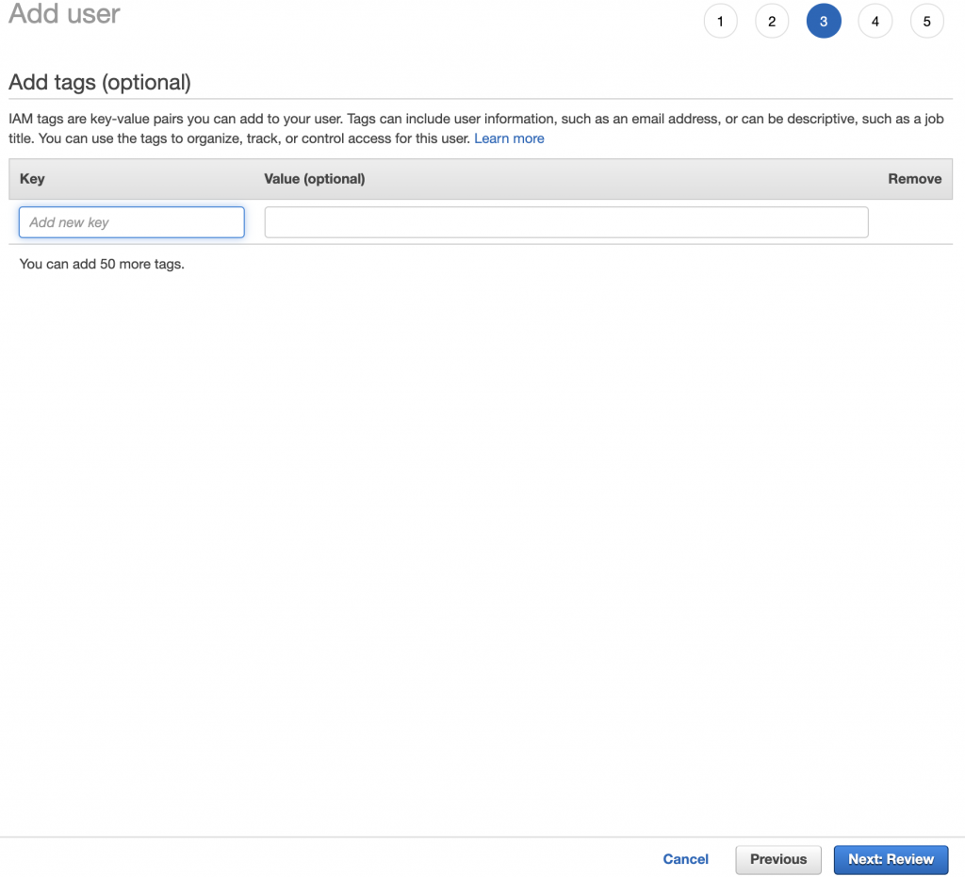The height and width of the screenshot is (877, 965).
Task: Click the step 4 circle indicator
Action: 875,21
